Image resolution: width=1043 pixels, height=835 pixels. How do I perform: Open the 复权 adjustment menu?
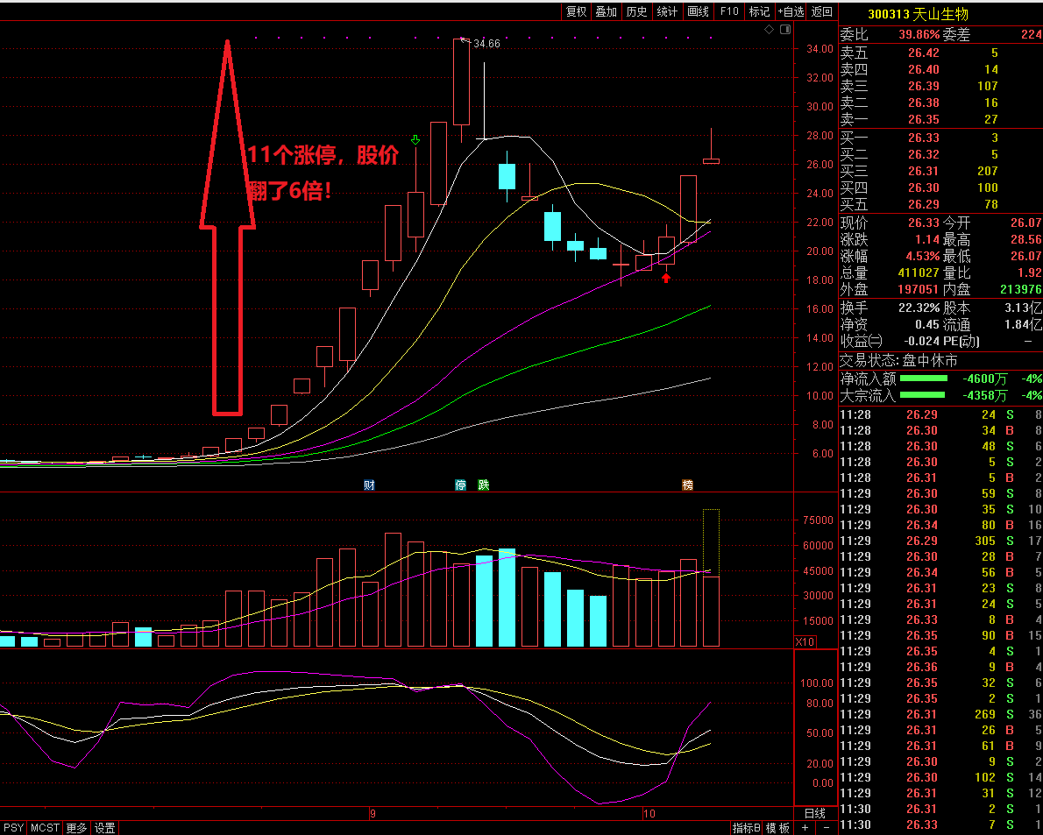pyautogui.click(x=576, y=11)
